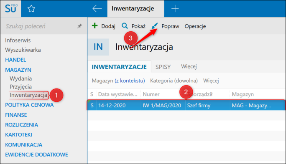The image size is (286, 164).
Task: Expand the FINANSE section
Action: [16, 115]
